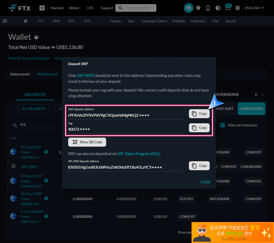Open the settings gear icon
This screenshot has height=243, width=274.
click(x=238, y=8)
